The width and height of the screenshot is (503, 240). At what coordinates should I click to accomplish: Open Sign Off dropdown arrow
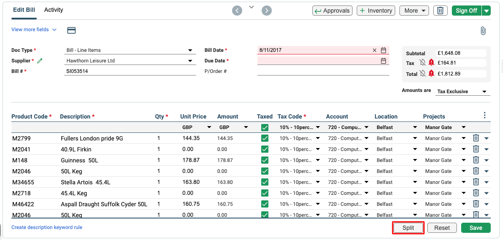click(x=487, y=11)
